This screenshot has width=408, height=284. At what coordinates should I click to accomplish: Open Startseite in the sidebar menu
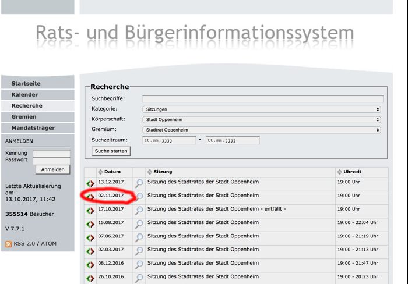tap(26, 84)
